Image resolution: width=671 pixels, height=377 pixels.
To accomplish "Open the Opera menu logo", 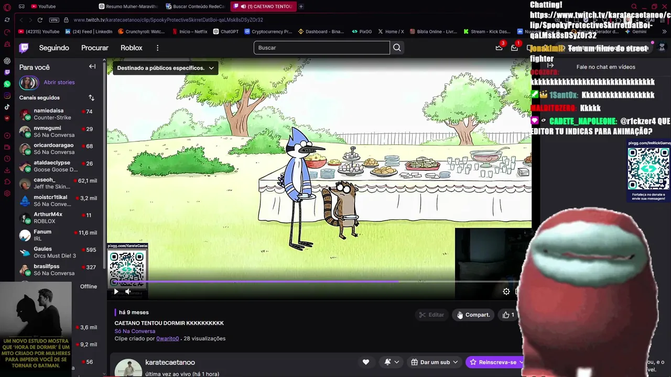I will coord(7,7).
